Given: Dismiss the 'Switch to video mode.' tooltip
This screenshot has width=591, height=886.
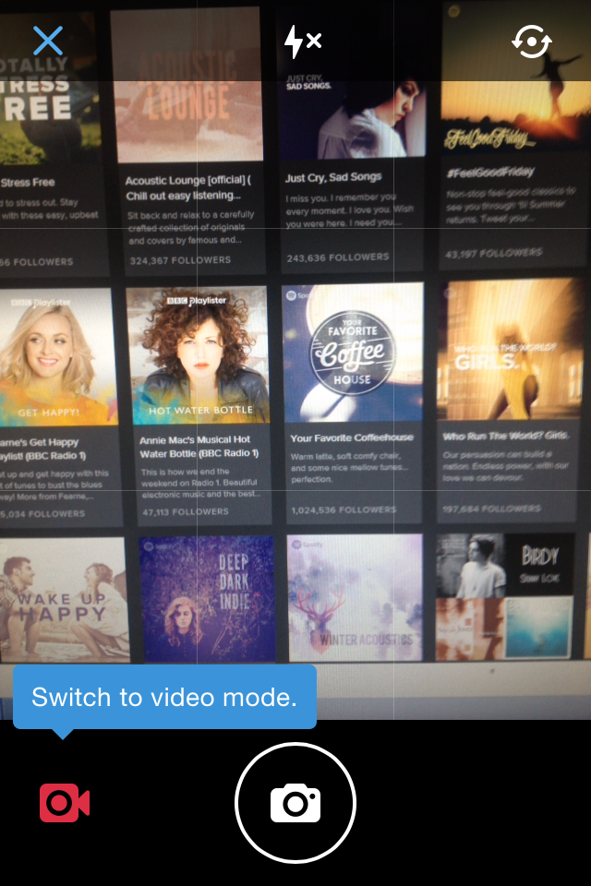Looking at the screenshot, I should [x=164, y=697].
